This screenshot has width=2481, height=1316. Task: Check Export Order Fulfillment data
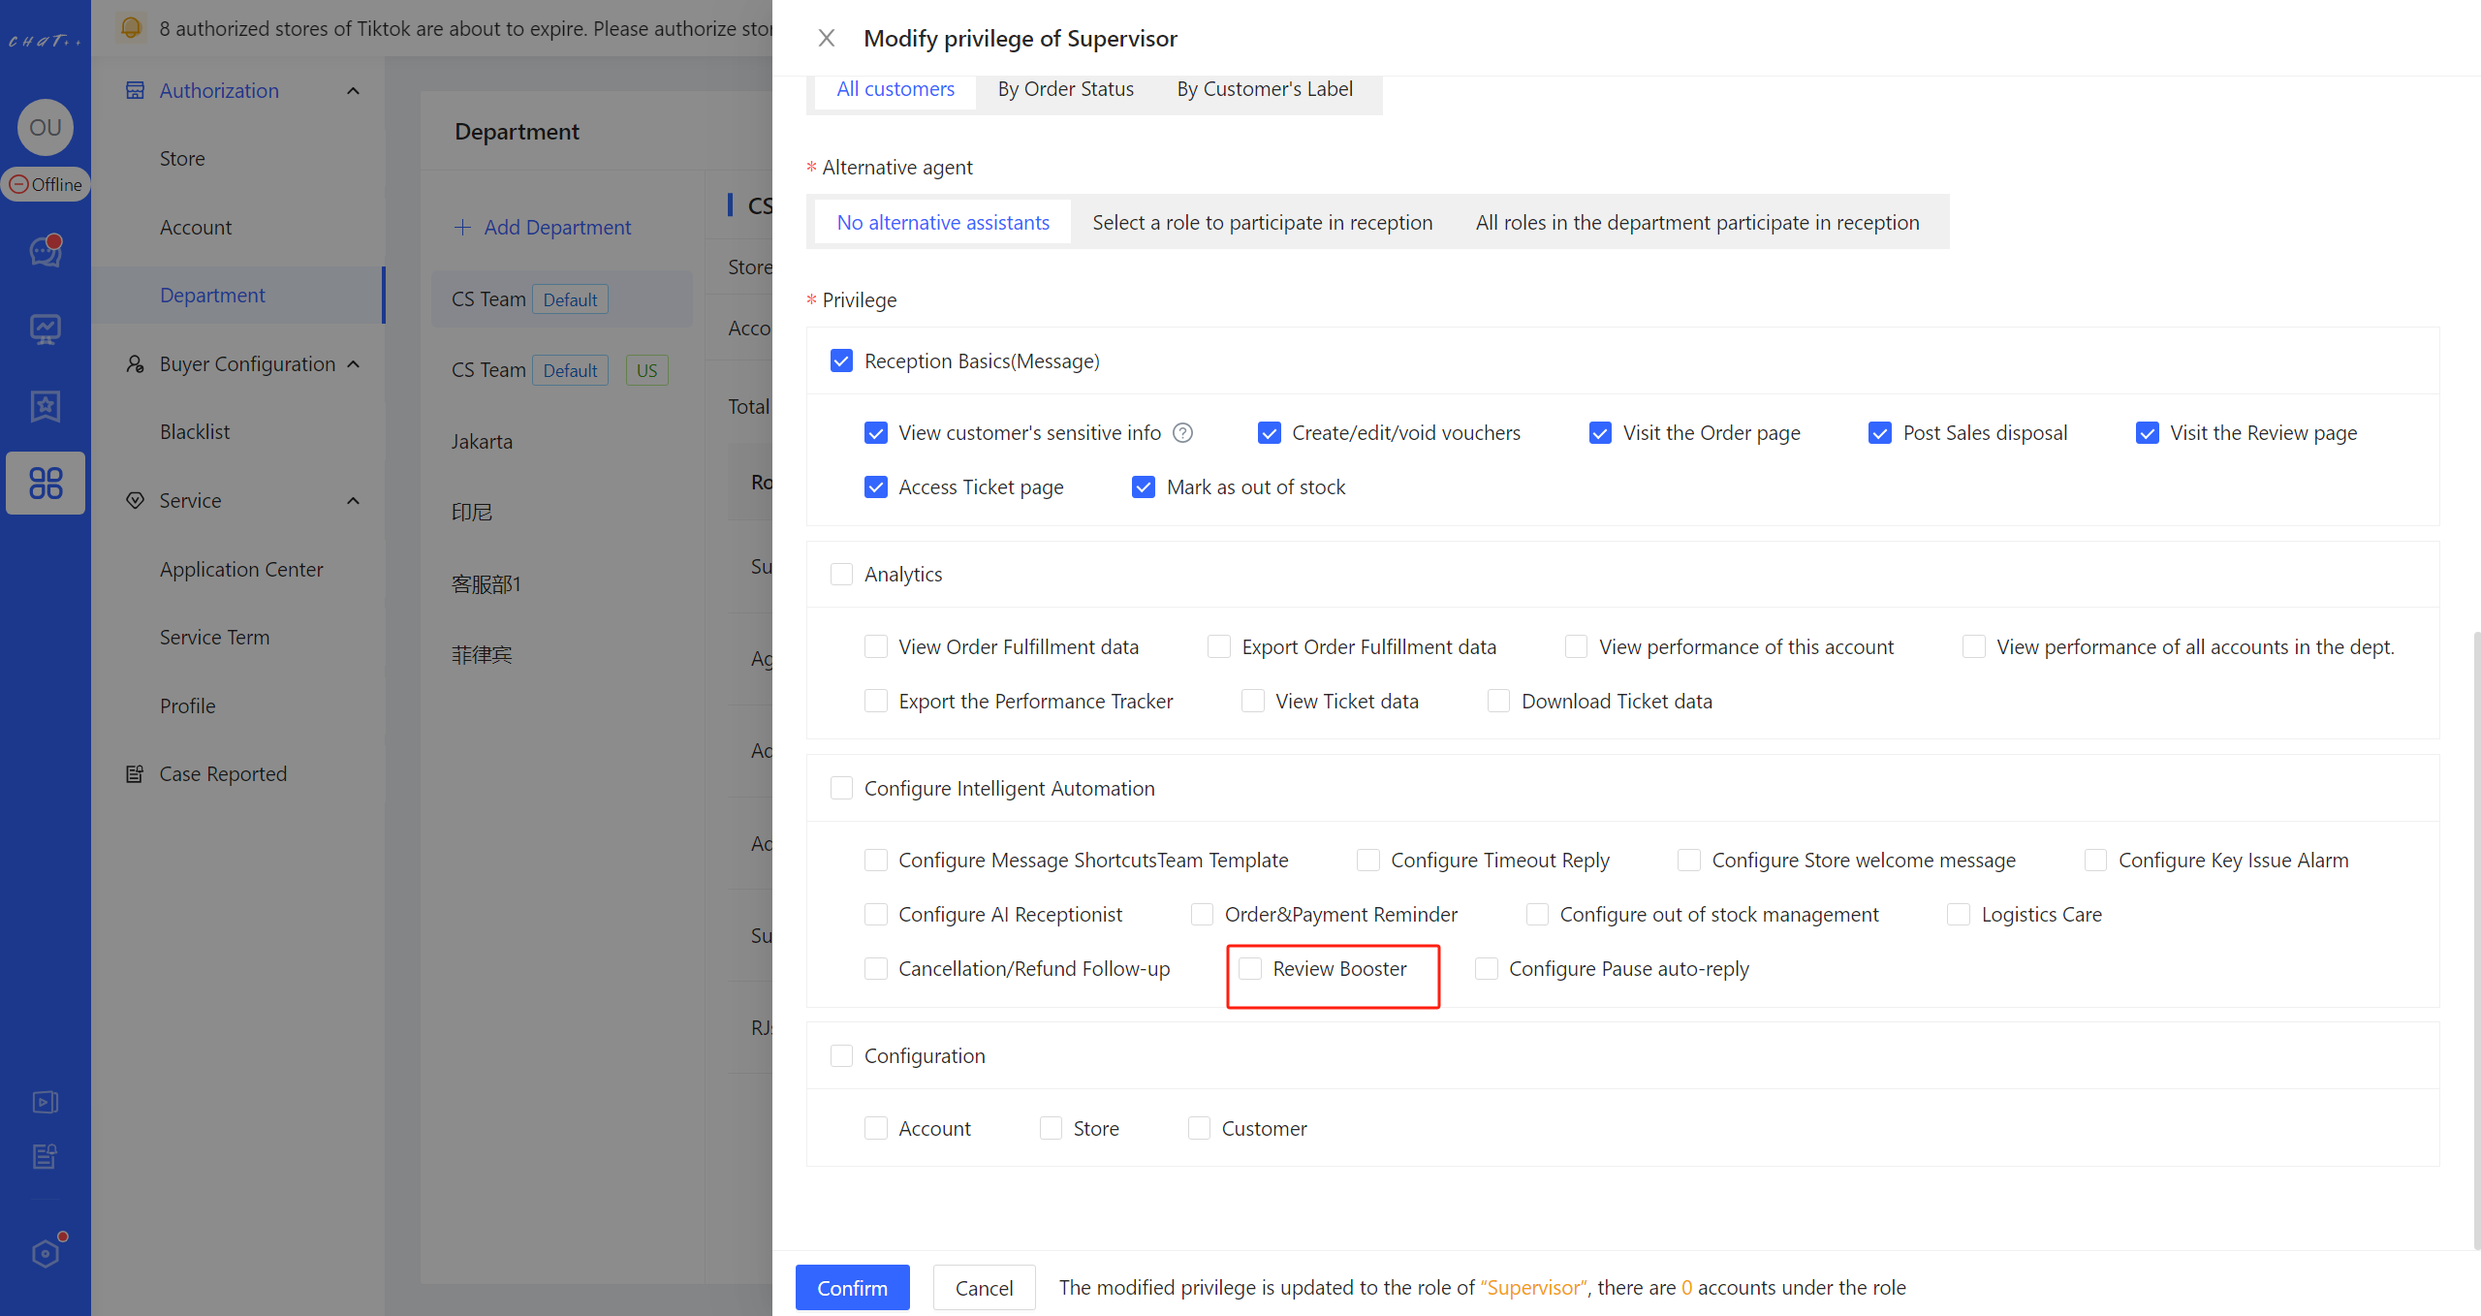click(x=1219, y=646)
